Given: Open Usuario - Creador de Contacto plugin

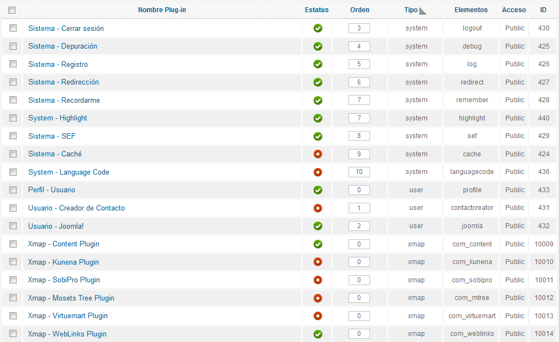Looking at the screenshot, I should [76, 208].
